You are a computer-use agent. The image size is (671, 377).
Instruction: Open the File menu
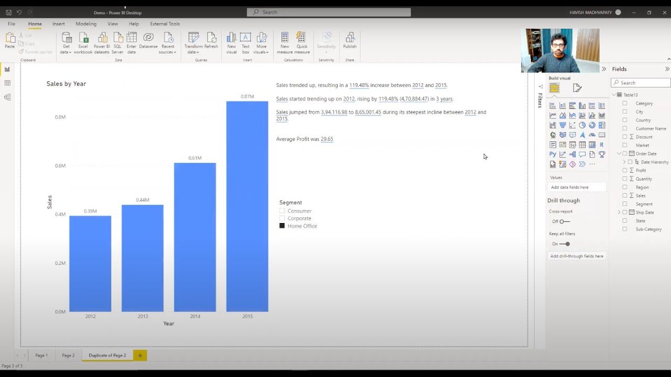(12, 24)
